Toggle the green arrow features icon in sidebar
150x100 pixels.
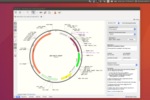pos(15,27)
